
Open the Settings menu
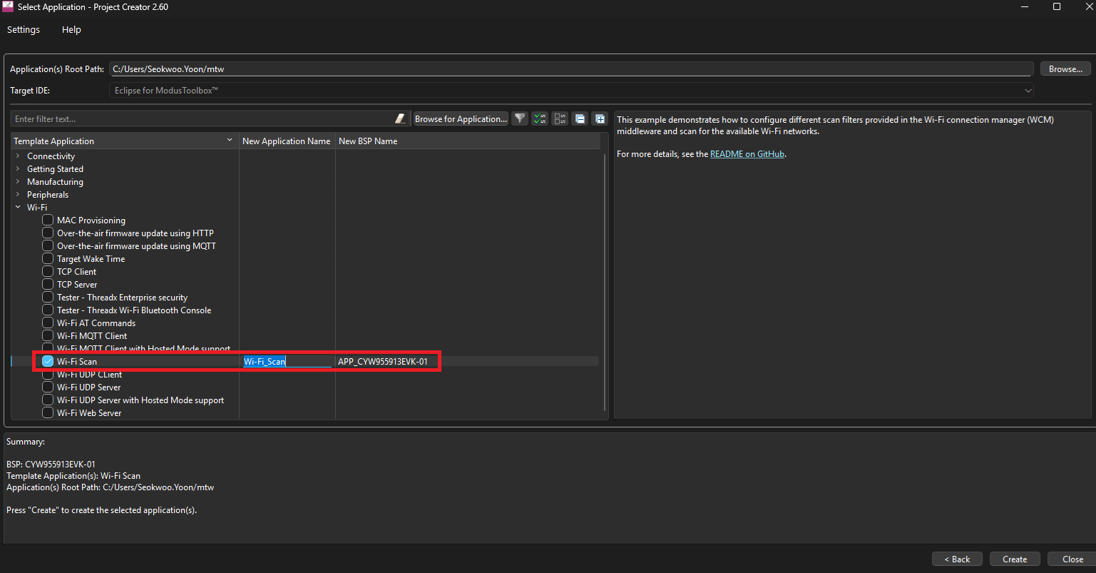tap(24, 30)
